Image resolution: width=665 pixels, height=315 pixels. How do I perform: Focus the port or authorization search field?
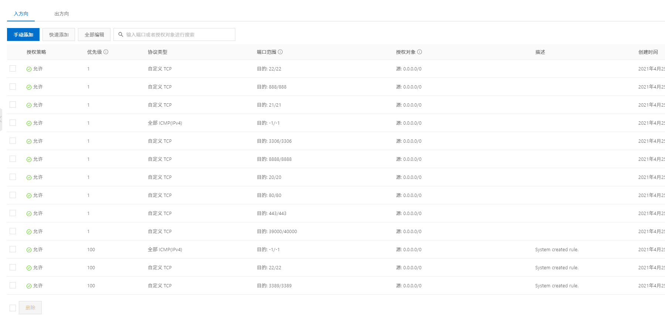click(x=174, y=35)
